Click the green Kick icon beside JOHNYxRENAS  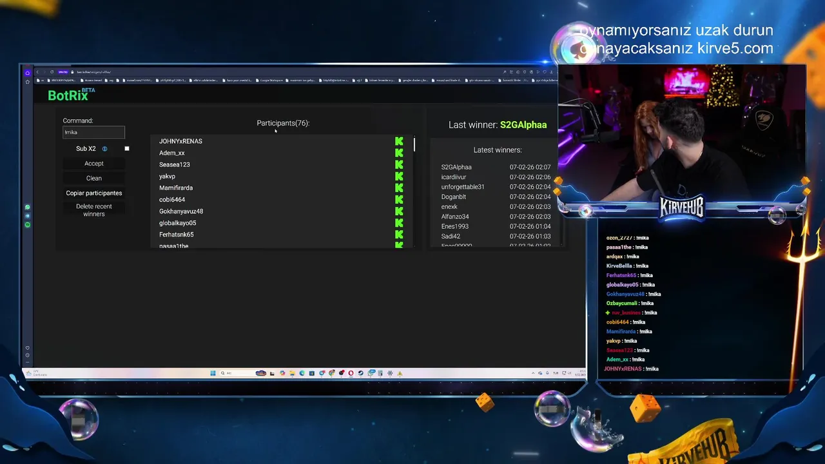tap(399, 141)
